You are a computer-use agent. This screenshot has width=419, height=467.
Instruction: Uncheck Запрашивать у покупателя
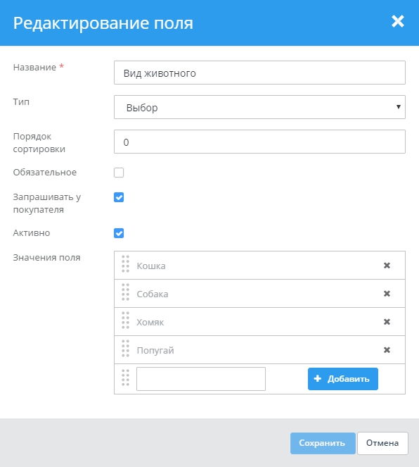click(119, 197)
